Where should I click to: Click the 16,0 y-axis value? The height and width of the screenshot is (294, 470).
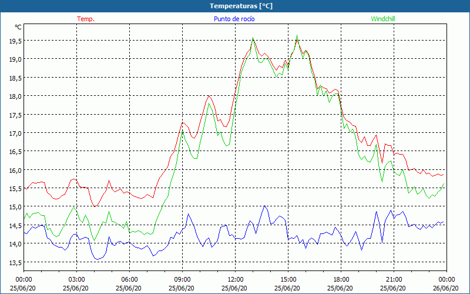pos(15,171)
